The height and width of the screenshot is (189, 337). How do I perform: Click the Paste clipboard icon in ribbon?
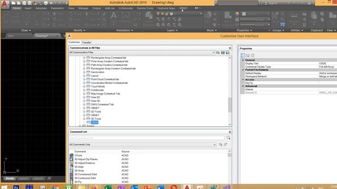[314, 16]
